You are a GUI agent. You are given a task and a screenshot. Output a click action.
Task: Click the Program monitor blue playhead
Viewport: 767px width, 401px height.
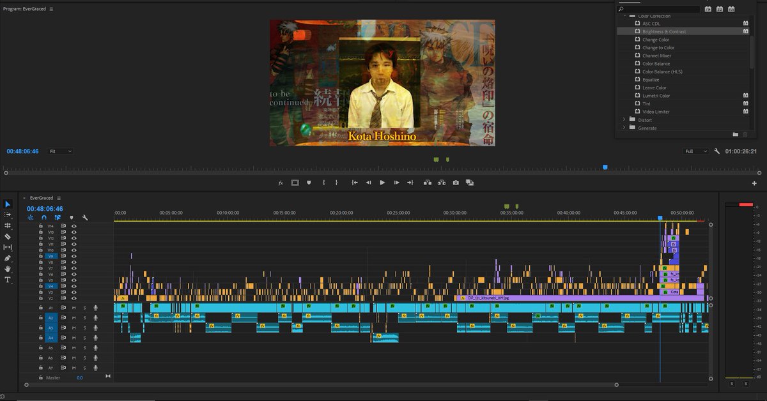click(x=605, y=167)
